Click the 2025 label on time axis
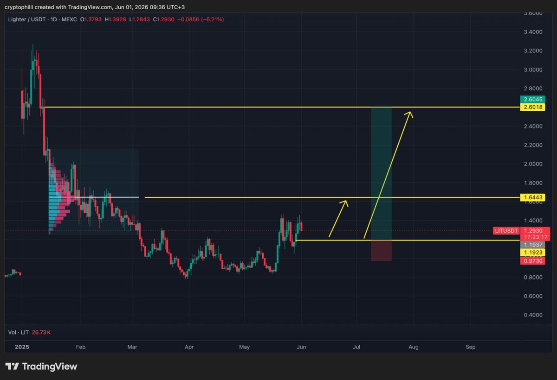Image resolution: width=557 pixels, height=380 pixels. click(x=21, y=347)
